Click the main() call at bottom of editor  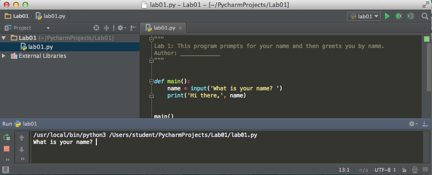[164, 116]
